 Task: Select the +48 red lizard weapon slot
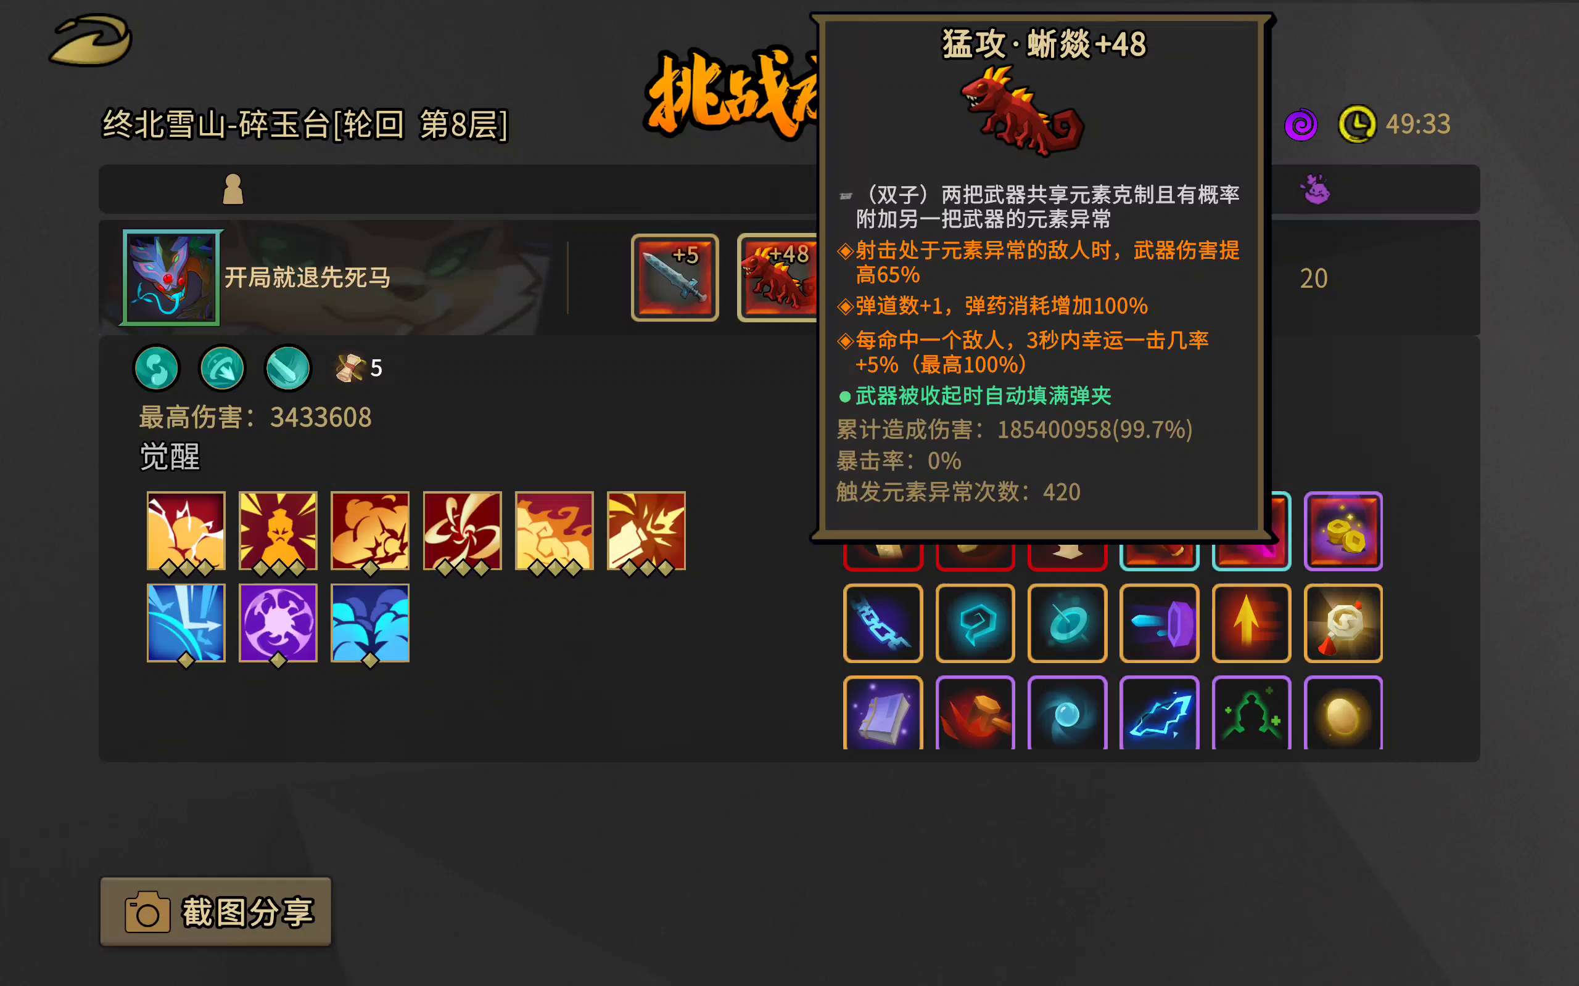(778, 278)
